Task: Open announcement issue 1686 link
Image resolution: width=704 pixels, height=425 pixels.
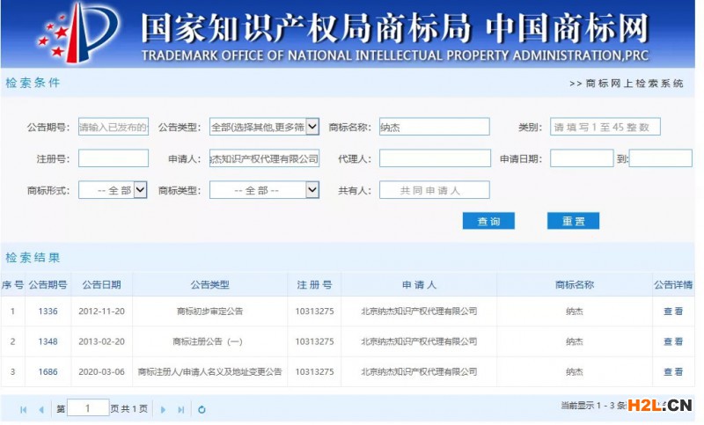Action: pyautogui.click(x=48, y=371)
